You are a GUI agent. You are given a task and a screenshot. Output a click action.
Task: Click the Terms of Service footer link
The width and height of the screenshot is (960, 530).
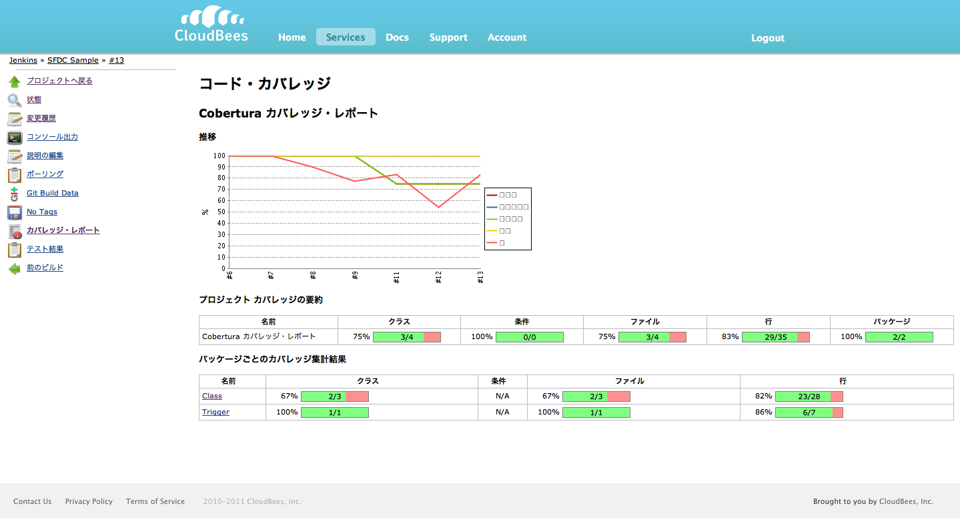[x=155, y=501]
